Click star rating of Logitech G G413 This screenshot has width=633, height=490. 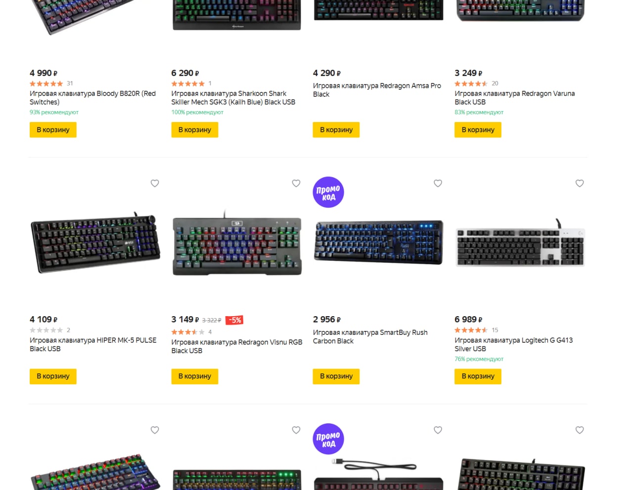tap(471, 330)
